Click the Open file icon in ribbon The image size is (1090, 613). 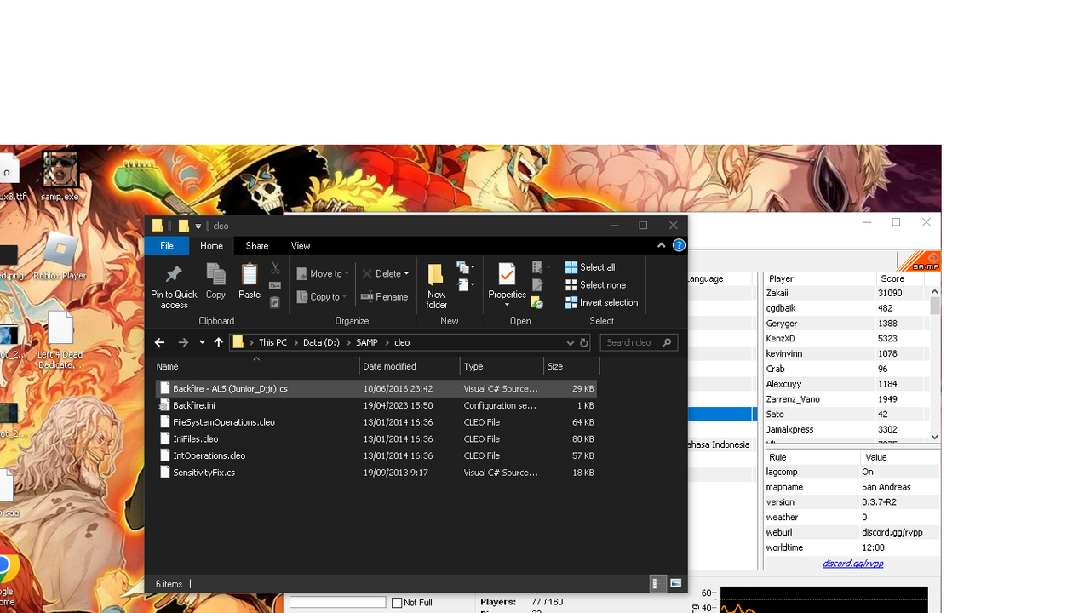click(x=537, y=267)
